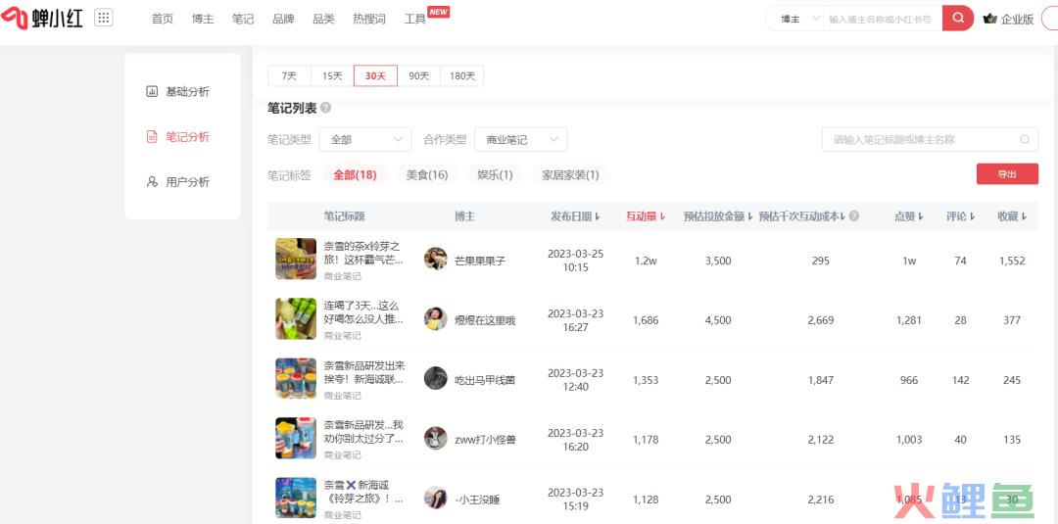Click cost value 2,669
Screen dimensions: 1058x524
point(821,320)
